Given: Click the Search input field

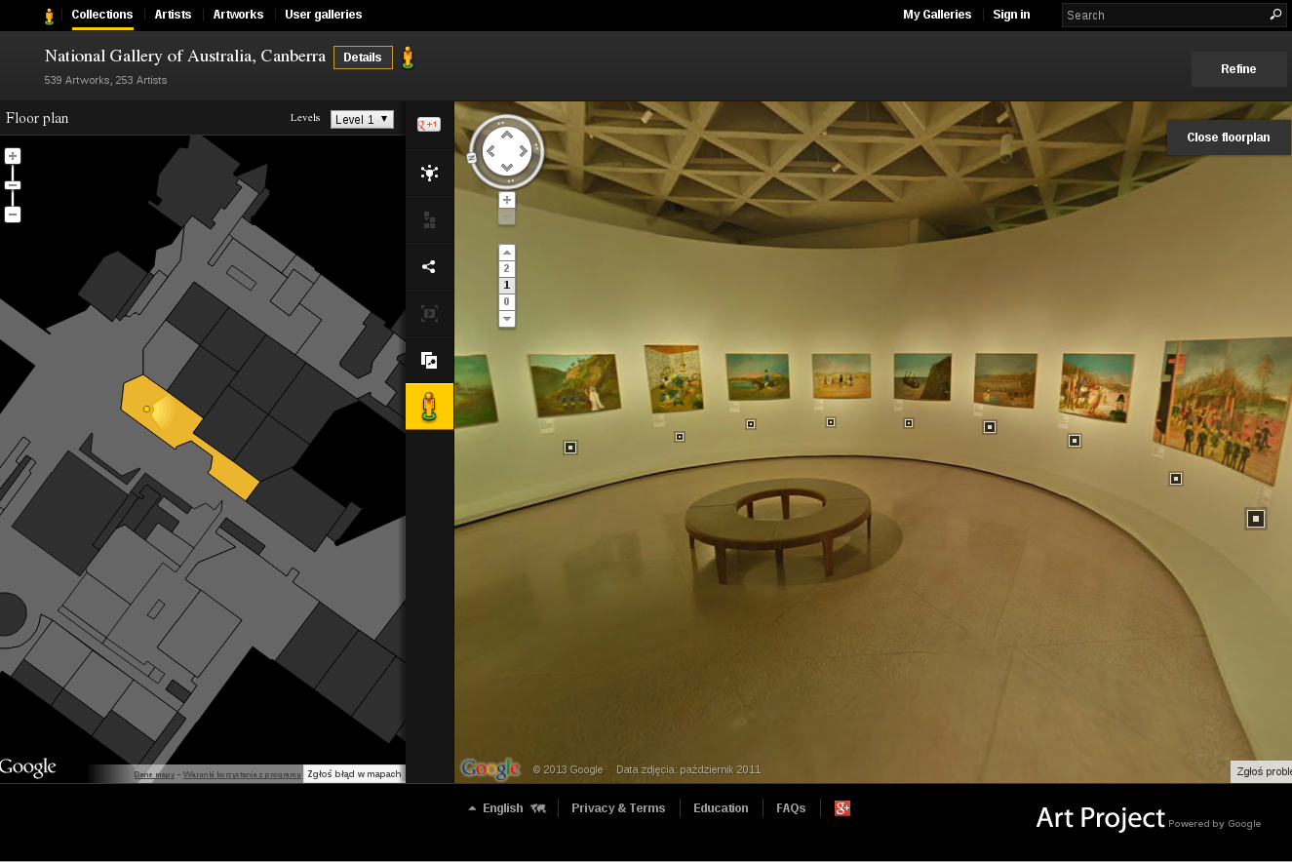Looking at the screenshot, I should click(1164, 15).
